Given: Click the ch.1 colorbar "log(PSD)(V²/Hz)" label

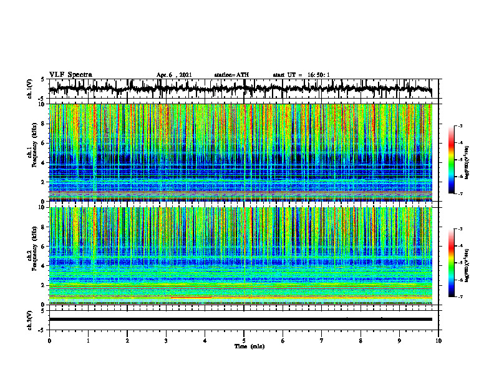Looking at the screenshot, I should click(x=467, y=163).
